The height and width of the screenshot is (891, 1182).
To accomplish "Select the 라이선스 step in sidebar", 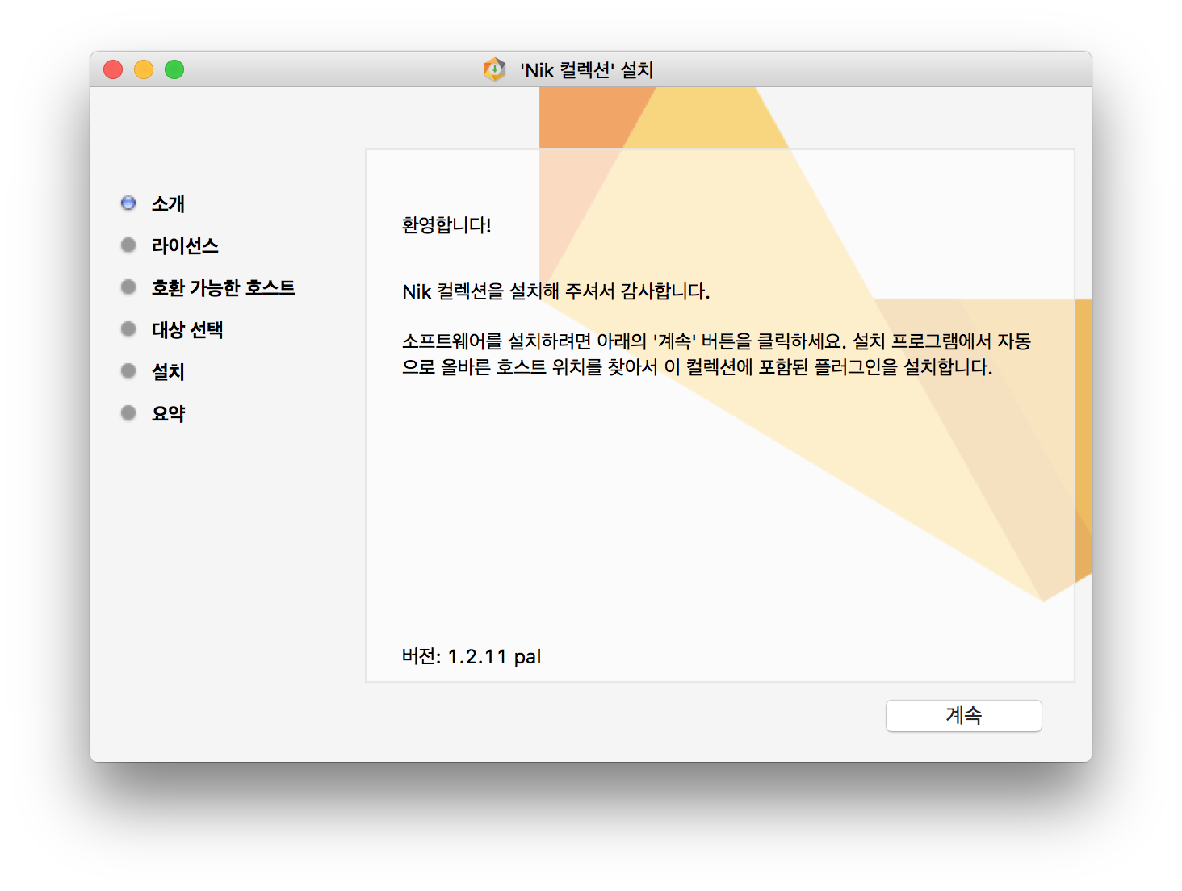I will pyautogui.click(x=185, y=245).
